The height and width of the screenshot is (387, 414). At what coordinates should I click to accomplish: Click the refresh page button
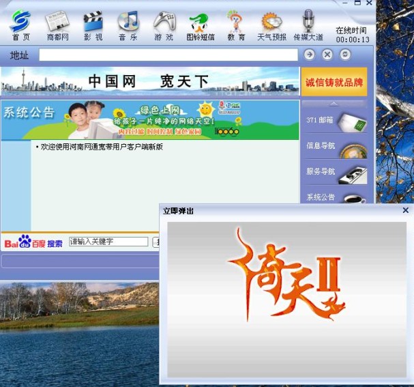345,55
